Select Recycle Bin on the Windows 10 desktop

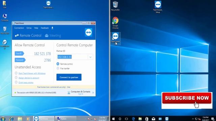pos(115,6)
